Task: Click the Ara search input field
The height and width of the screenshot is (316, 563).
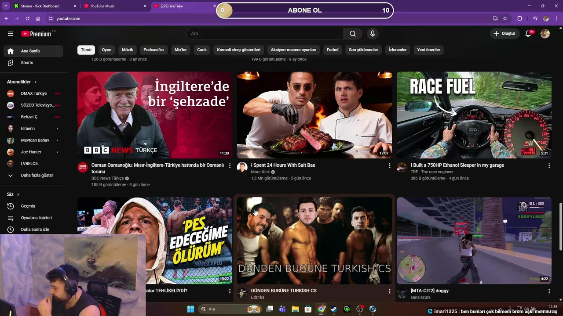Action: [265, 34]
